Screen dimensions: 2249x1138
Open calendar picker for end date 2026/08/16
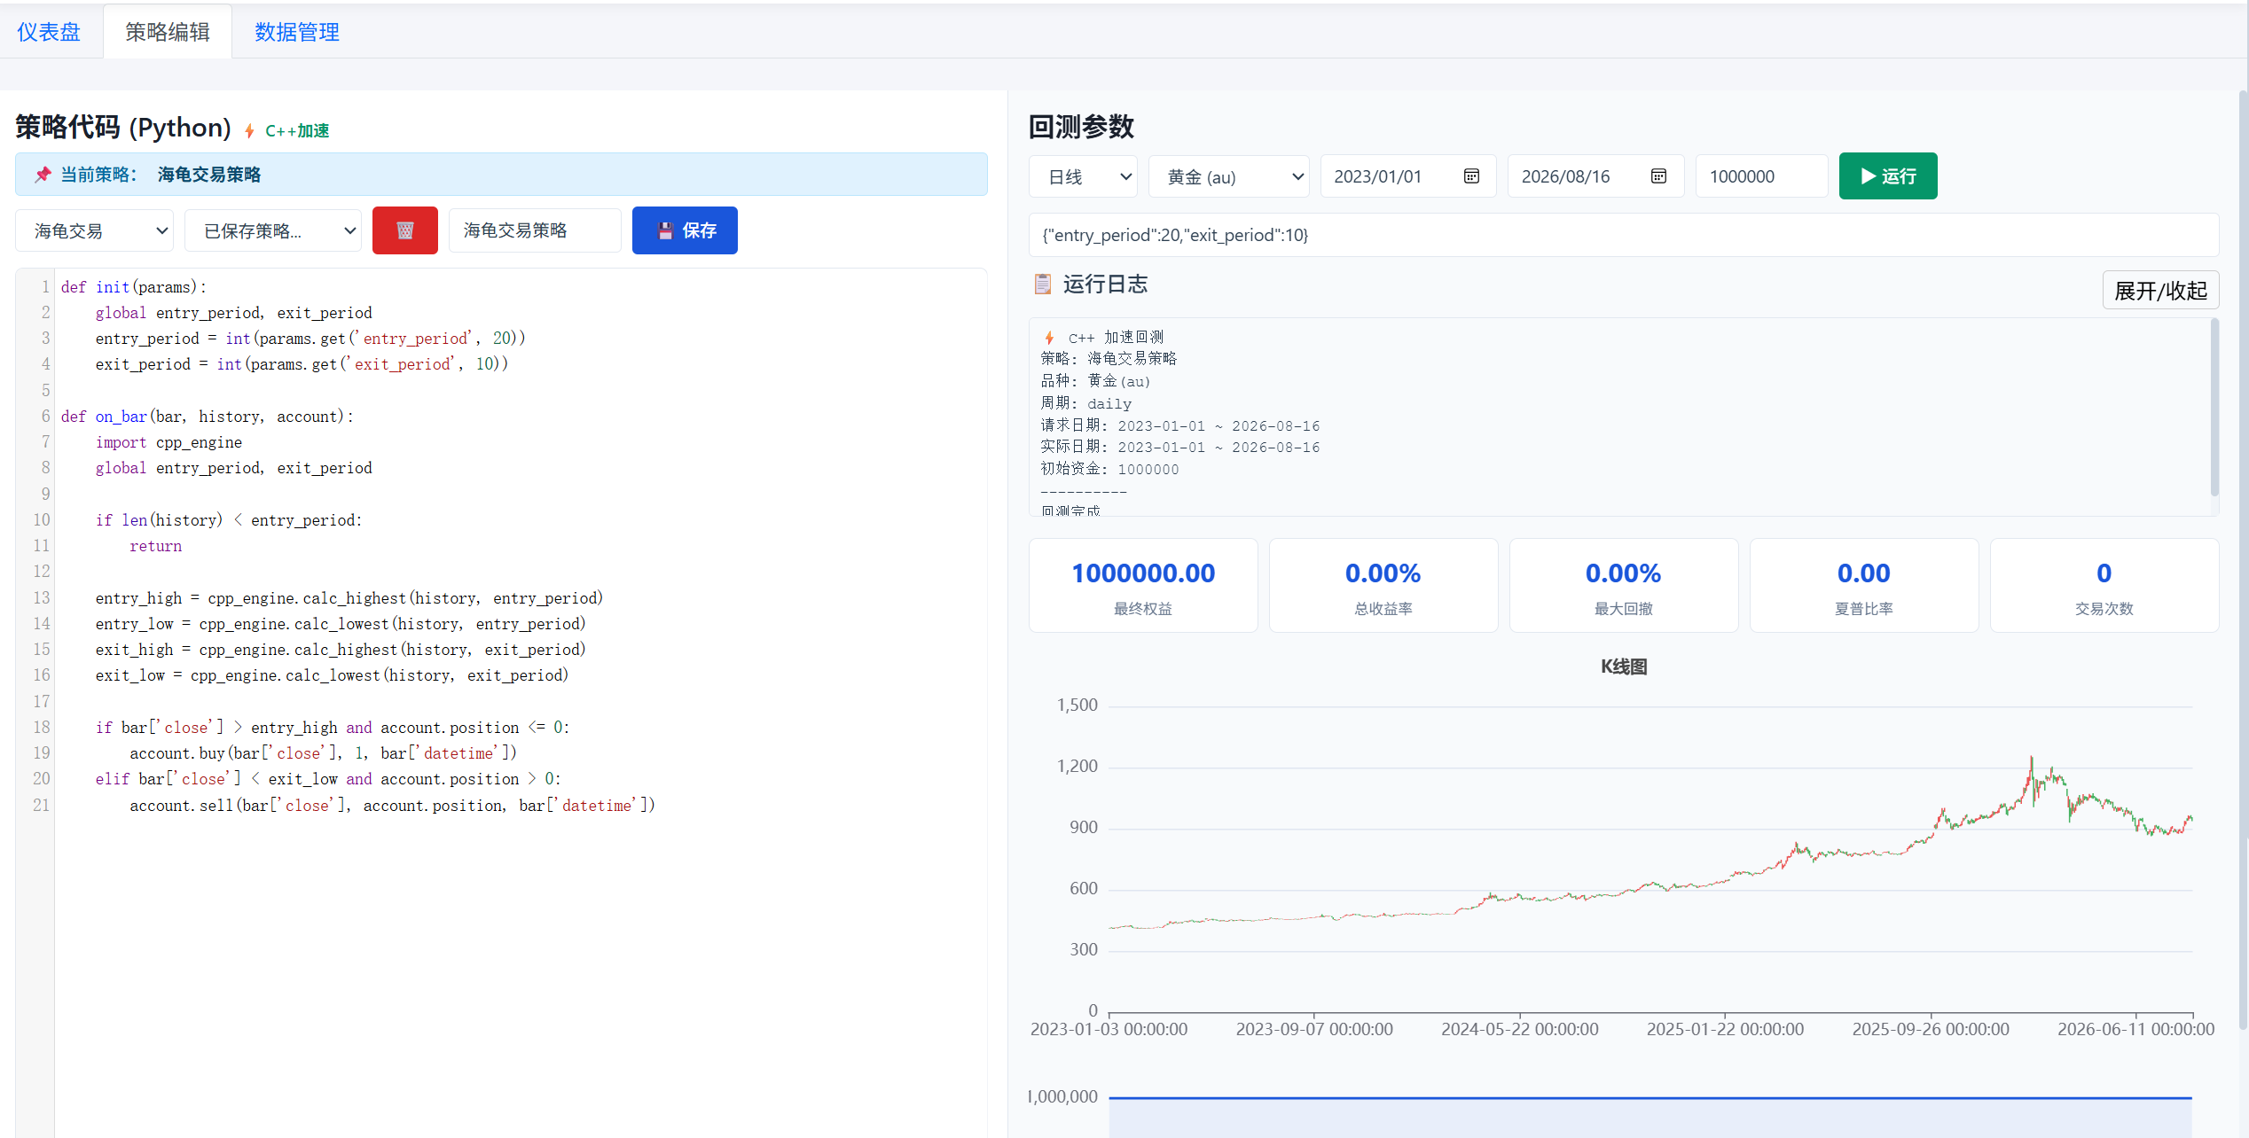[1658, 176]
